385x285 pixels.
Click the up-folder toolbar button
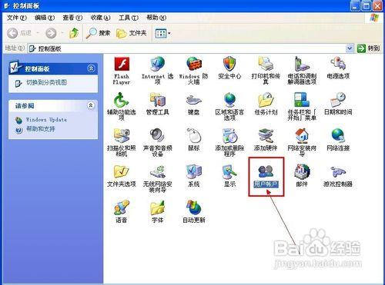click(74, 33)
